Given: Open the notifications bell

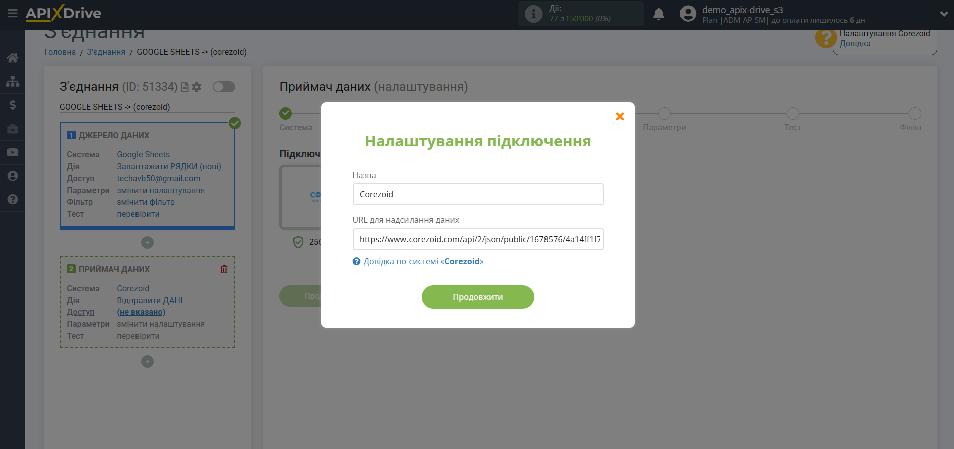Looking at the screenshot, I should coord(659,14).
